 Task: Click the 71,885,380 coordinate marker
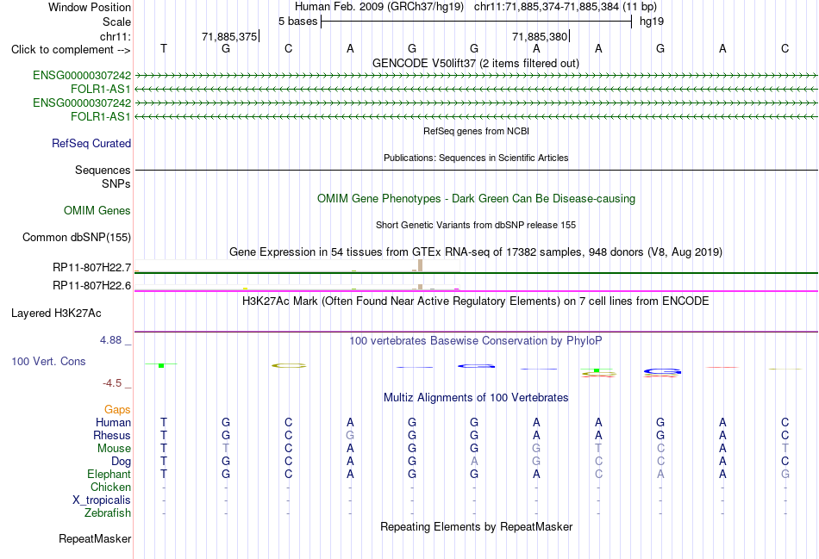point(540,36)
